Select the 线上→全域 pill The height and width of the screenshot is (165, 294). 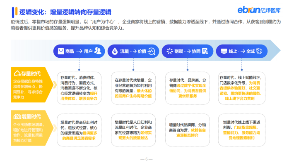(242, 51)
